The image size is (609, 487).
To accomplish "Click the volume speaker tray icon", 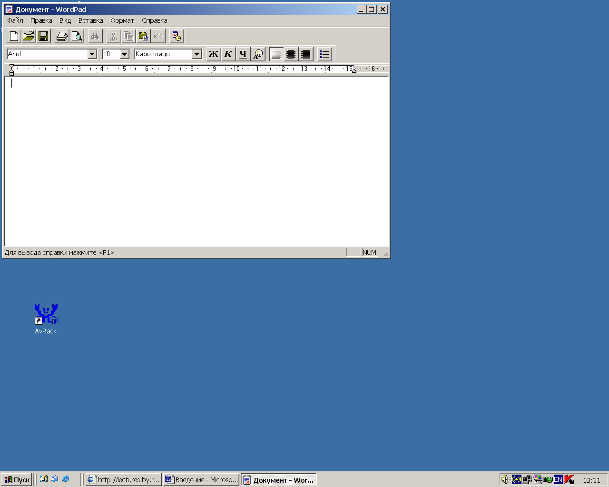I will pos(505,479).
